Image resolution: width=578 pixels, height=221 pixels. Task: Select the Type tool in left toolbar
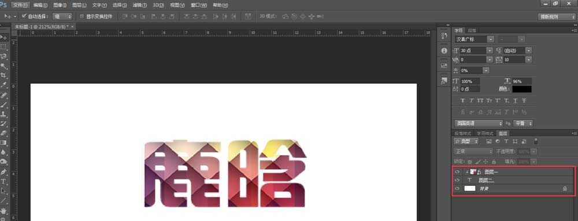coord(3,181)
